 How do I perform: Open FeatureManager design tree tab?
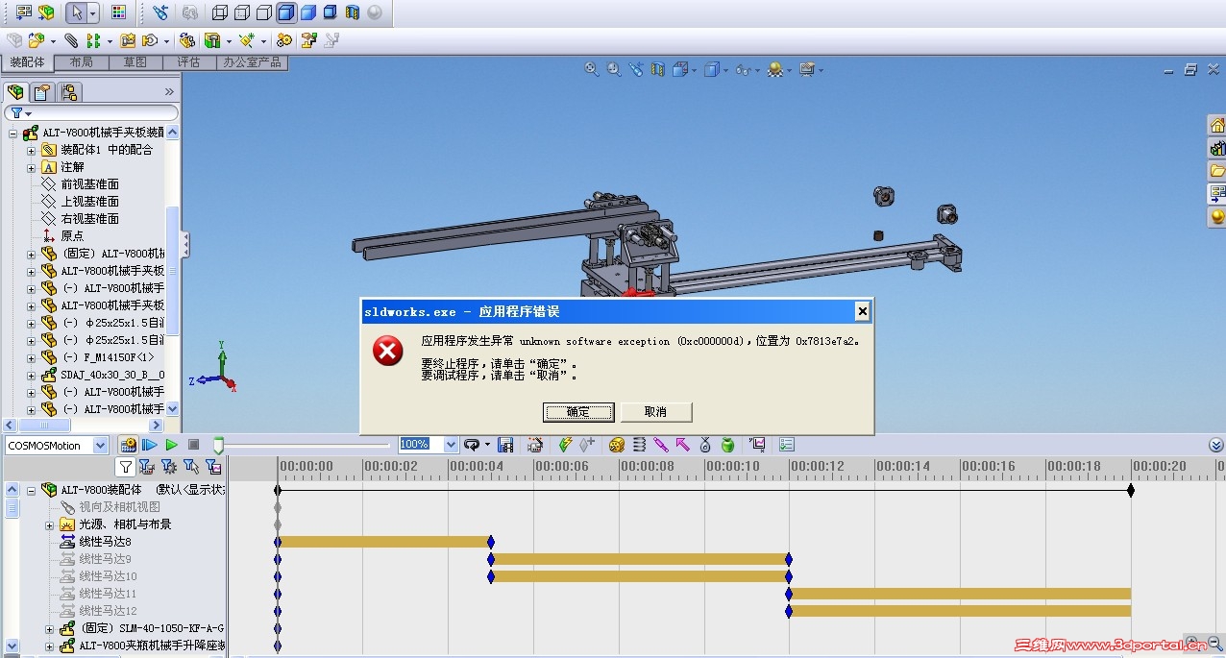coord(14,92)
